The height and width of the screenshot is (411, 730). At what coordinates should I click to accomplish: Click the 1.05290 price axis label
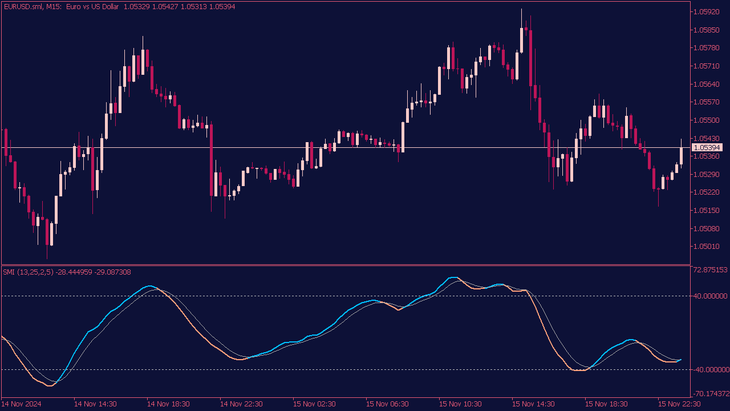coord(706,174)
